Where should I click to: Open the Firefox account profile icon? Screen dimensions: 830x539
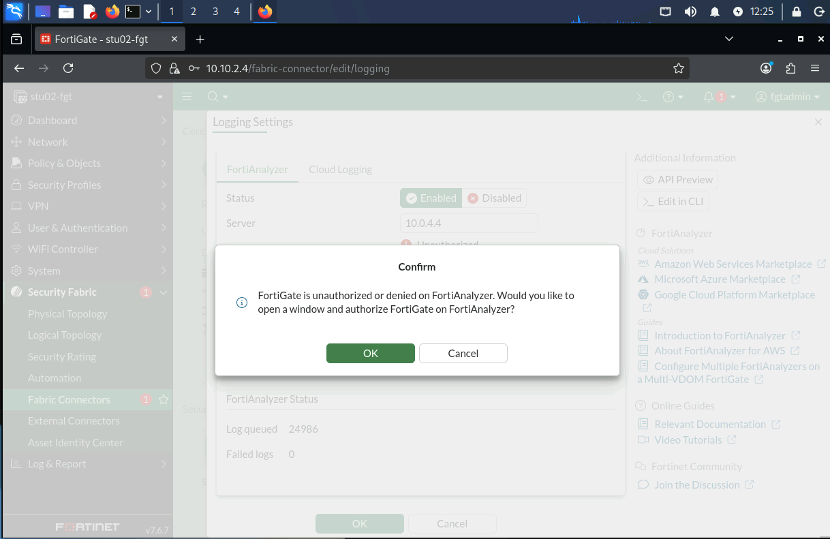(x=767, y=68)
